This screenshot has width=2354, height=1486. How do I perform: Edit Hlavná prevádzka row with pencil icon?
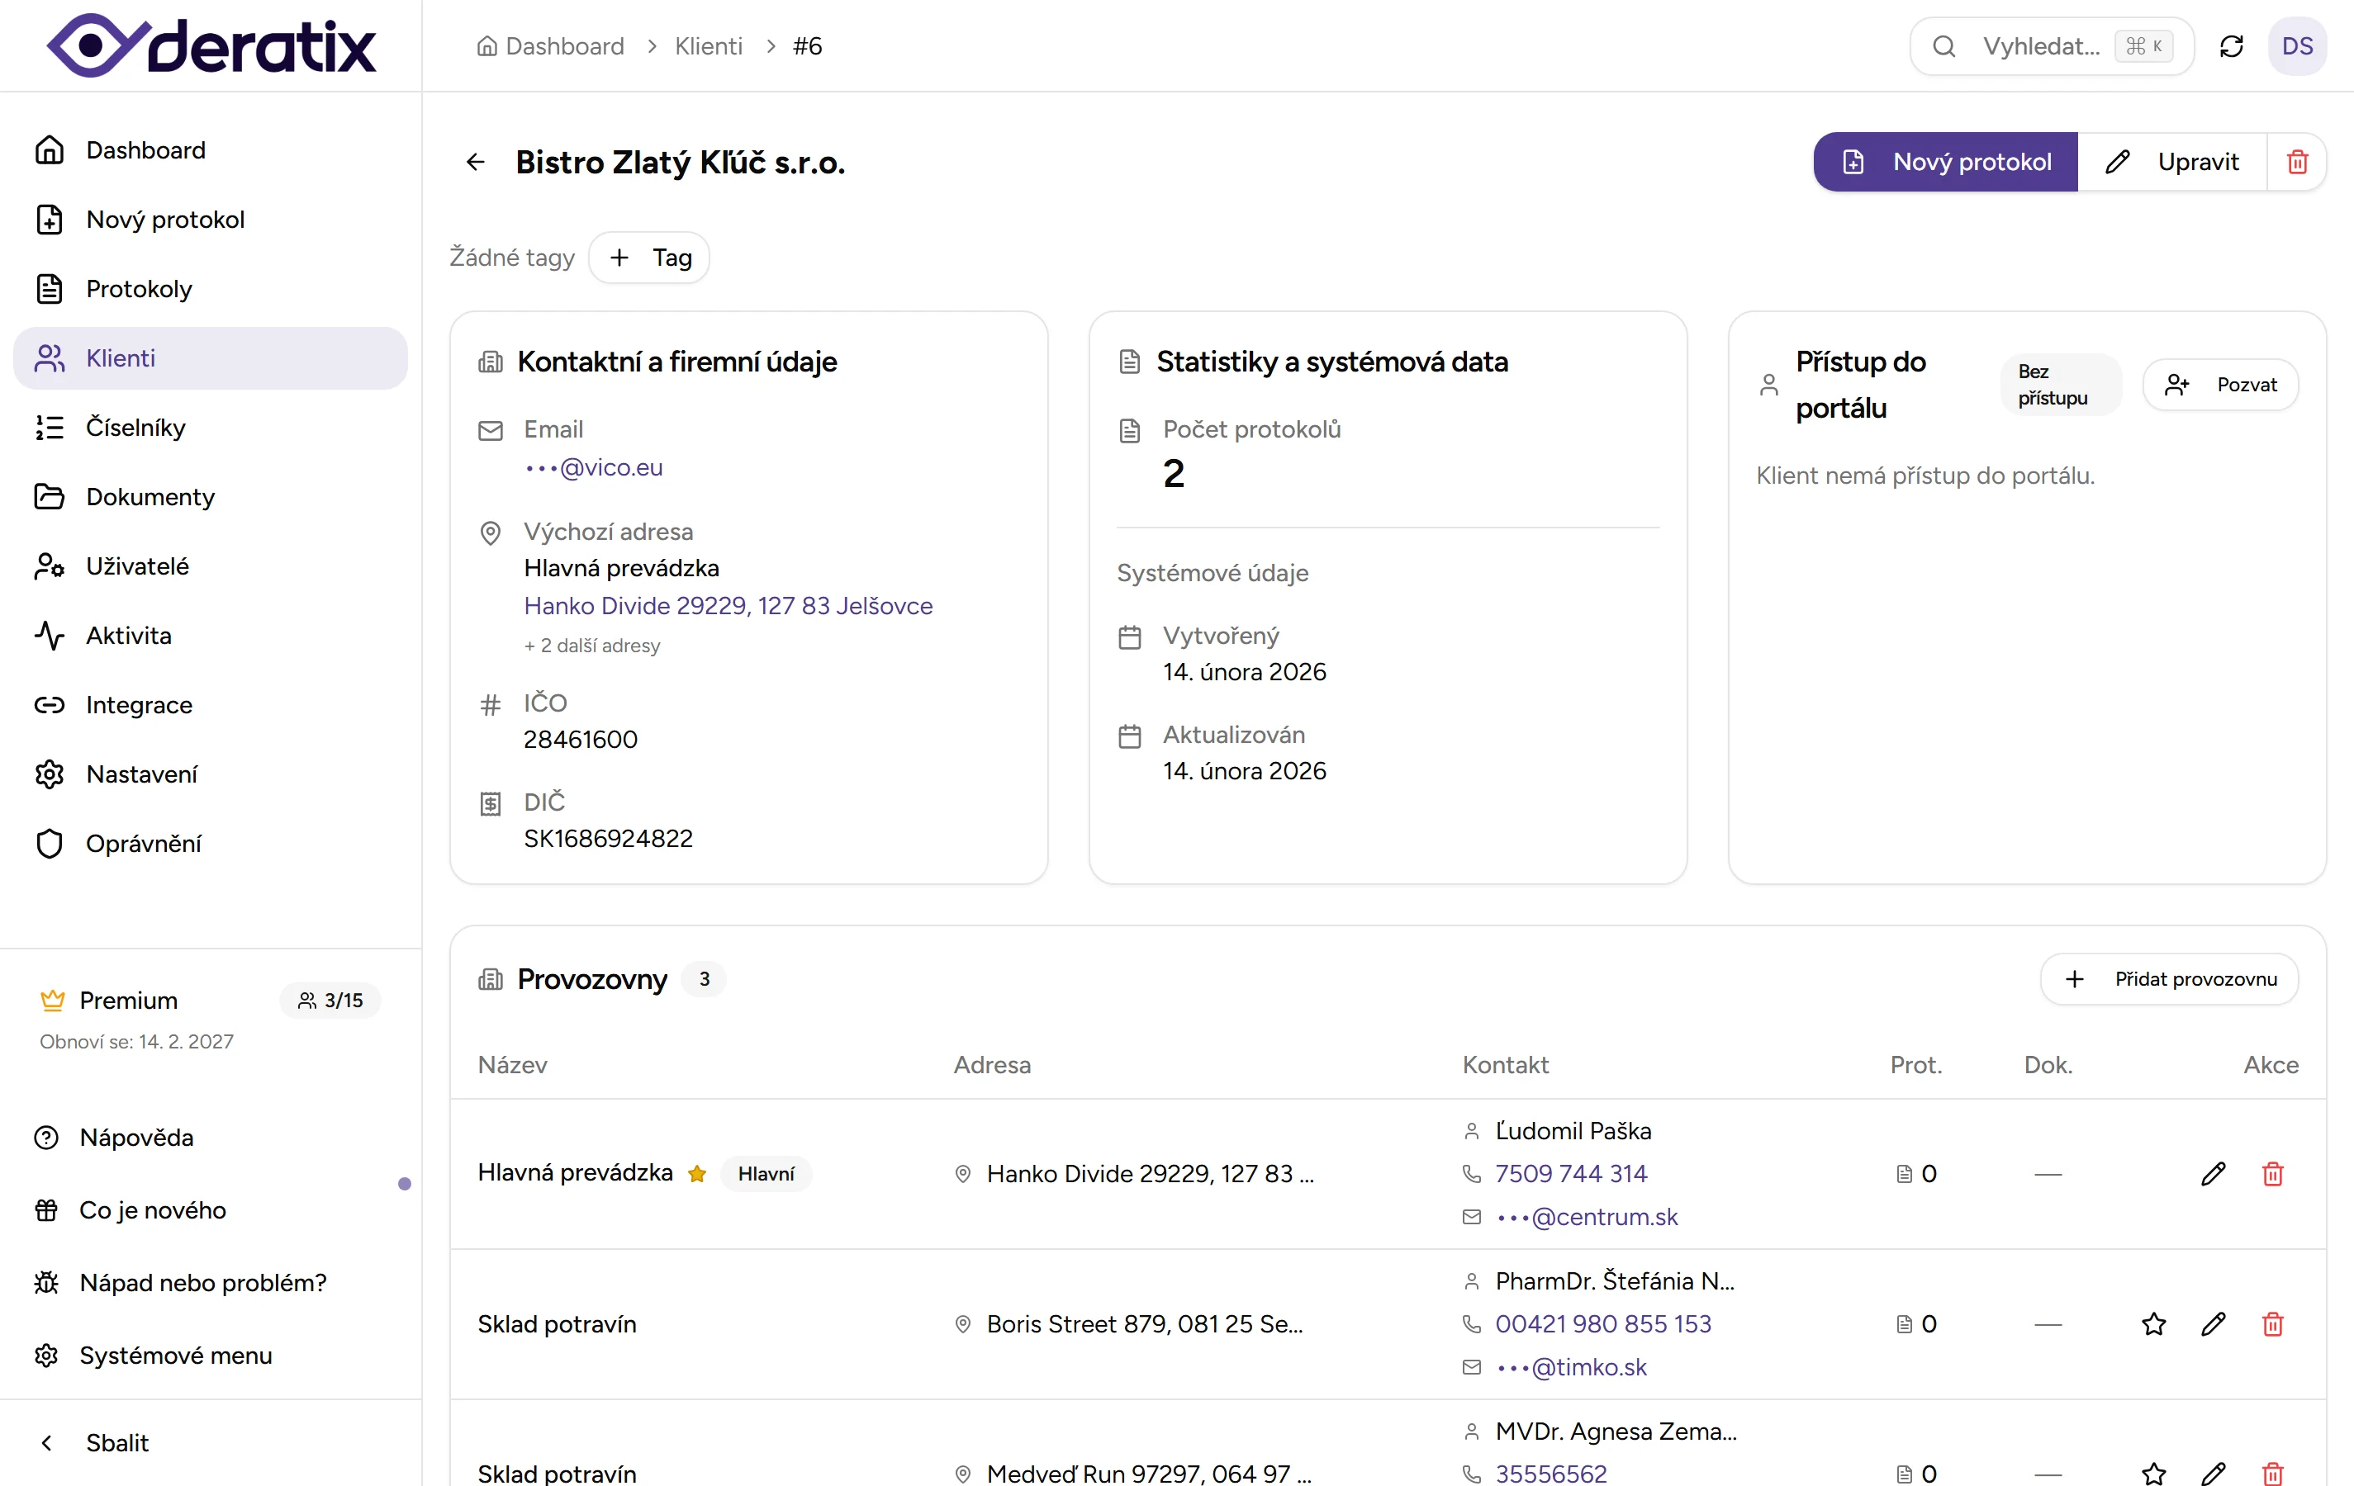point(2214,1173)
